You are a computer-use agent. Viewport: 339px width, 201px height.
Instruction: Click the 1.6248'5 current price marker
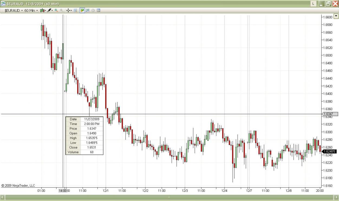pos(330,151)
